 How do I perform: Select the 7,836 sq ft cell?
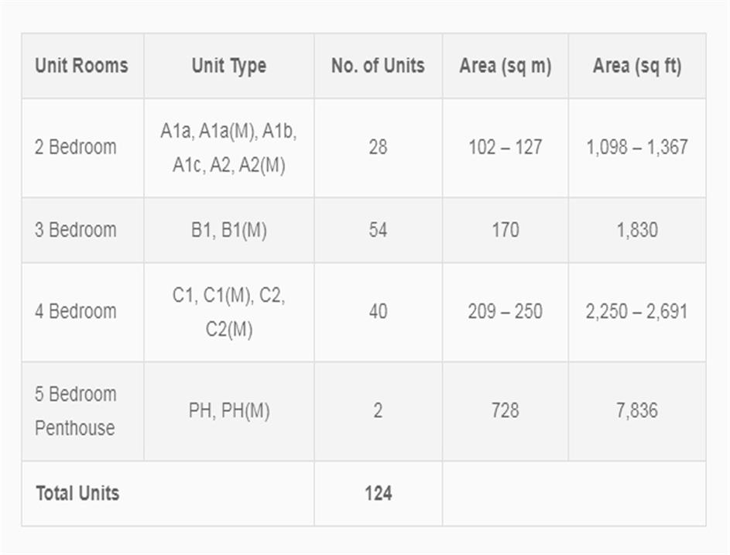coord(637,410)
